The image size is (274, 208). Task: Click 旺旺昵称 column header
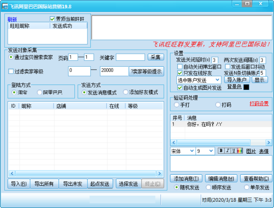[29, 26]
